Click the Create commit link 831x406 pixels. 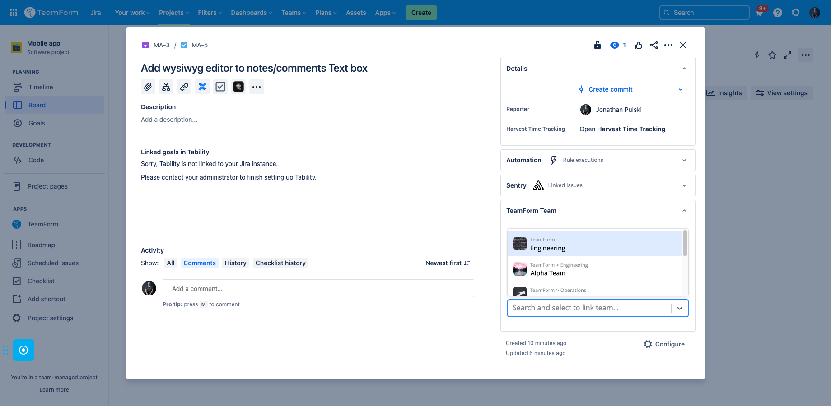pos(611,89)
